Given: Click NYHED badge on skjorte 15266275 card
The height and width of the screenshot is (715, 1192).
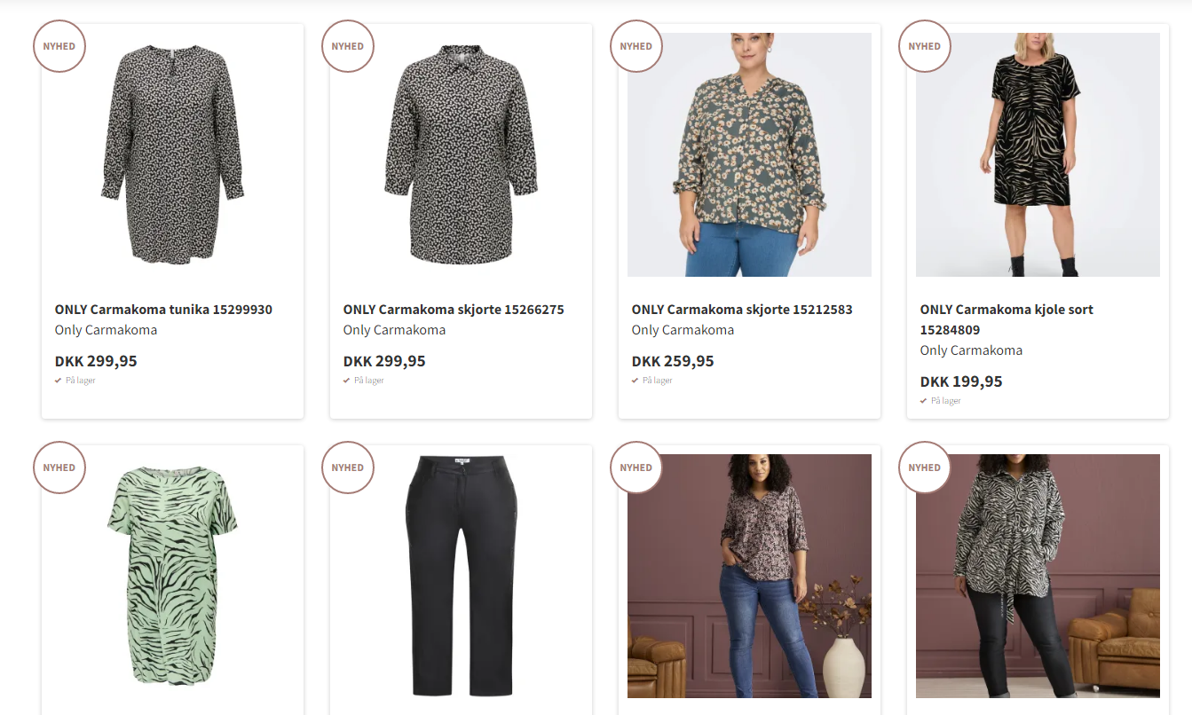Looking at the screenshot, I should (348, 46).
